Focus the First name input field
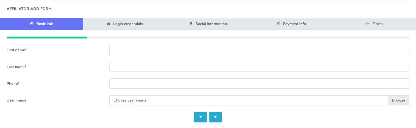This screenshot has height=128, width=416. (x=259, y=50)
